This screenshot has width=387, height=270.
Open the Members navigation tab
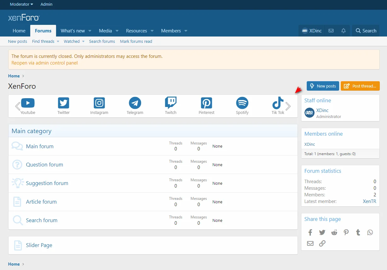171,31
